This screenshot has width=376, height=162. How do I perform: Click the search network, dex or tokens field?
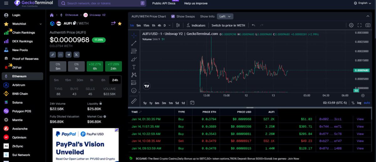click(102, 3)
